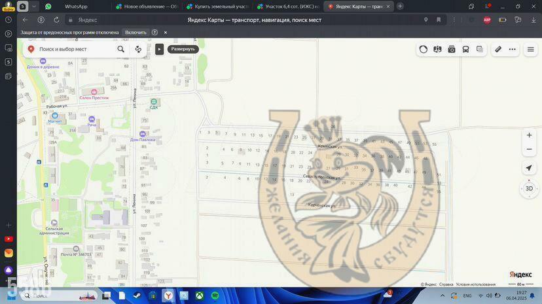Screen dimensions: 542x304
Task: Reload the page with refresh icon
Action: (56, 20)
